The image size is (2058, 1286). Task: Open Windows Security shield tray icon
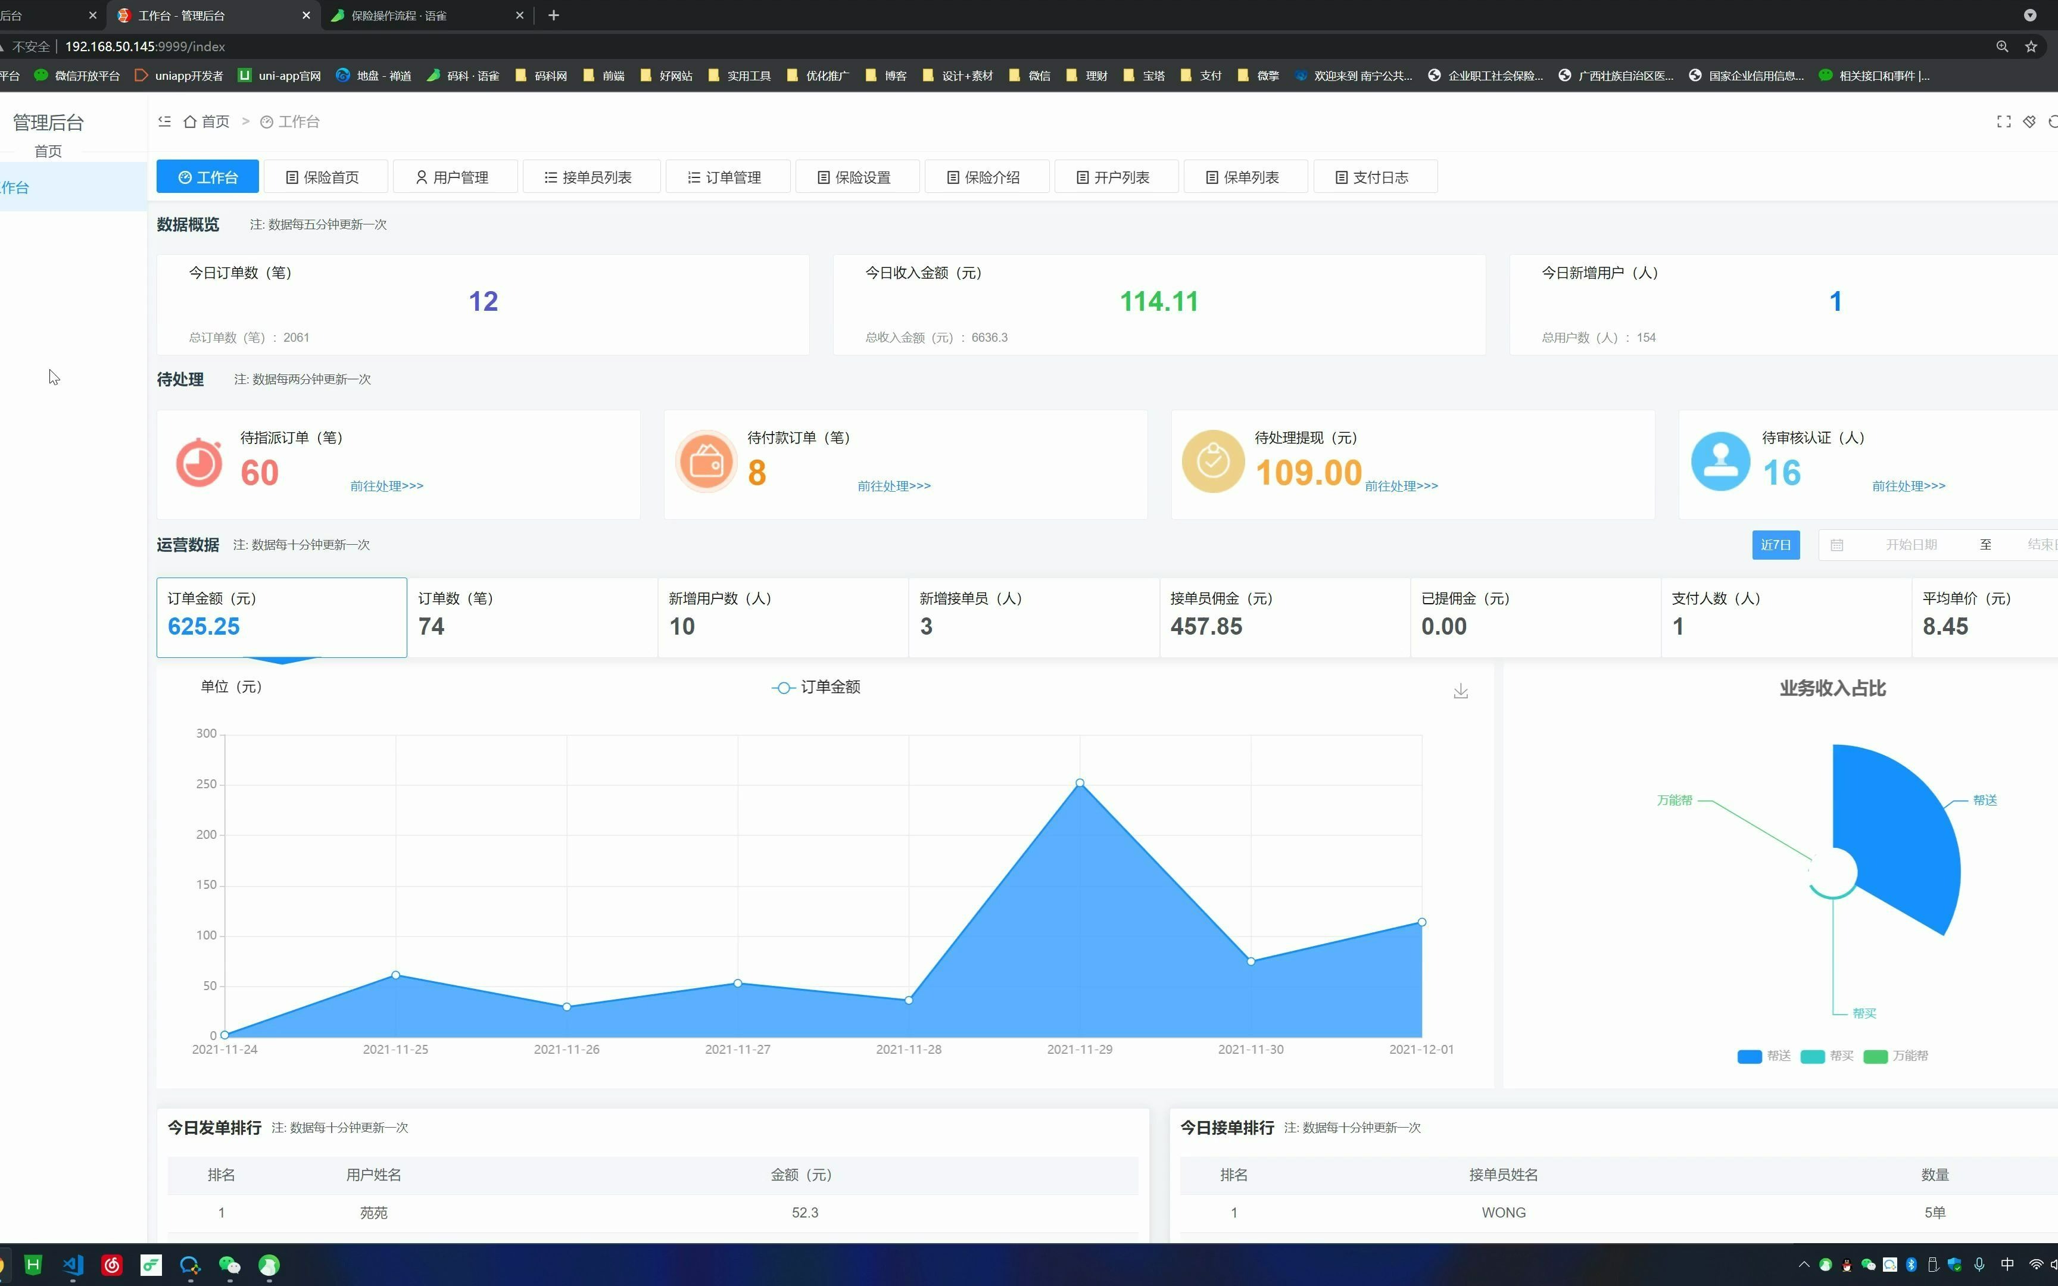click(x=1954, y=1265)
